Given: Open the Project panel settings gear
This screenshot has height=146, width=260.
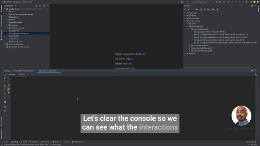Looking at the screenshot, I should tap(44, 6).
